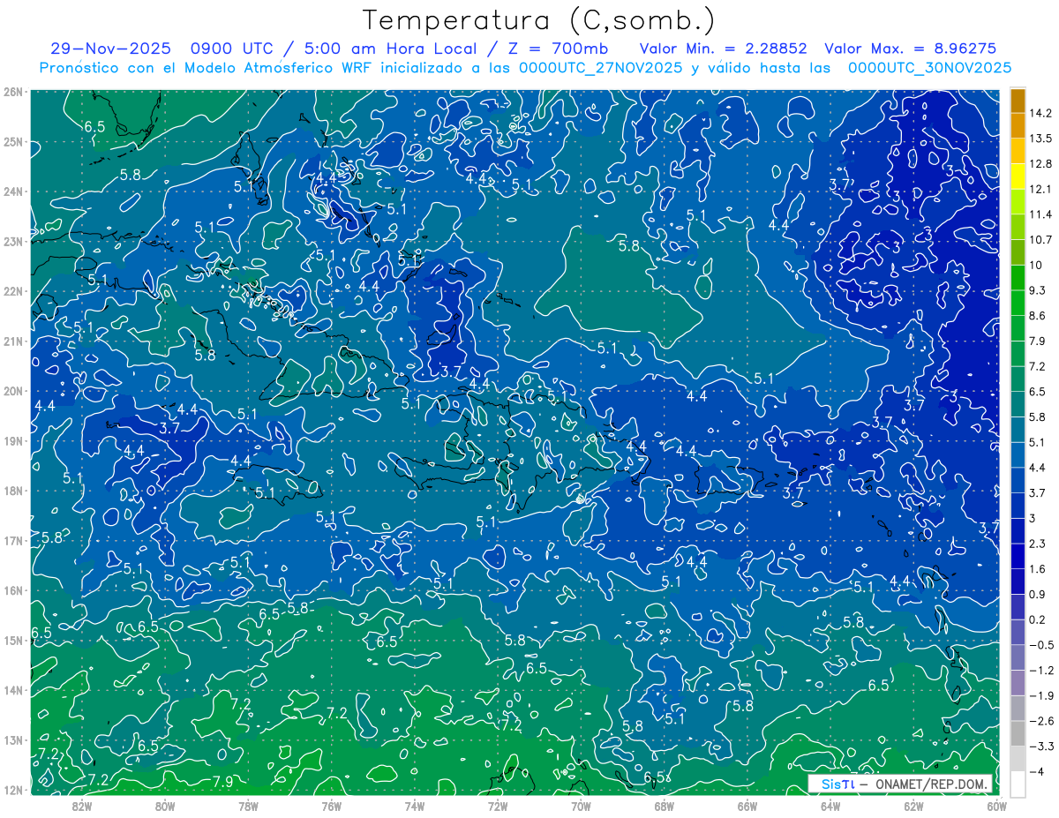
Task: Select the '29-Nov-2025' date text
Action: coord(110,48)
